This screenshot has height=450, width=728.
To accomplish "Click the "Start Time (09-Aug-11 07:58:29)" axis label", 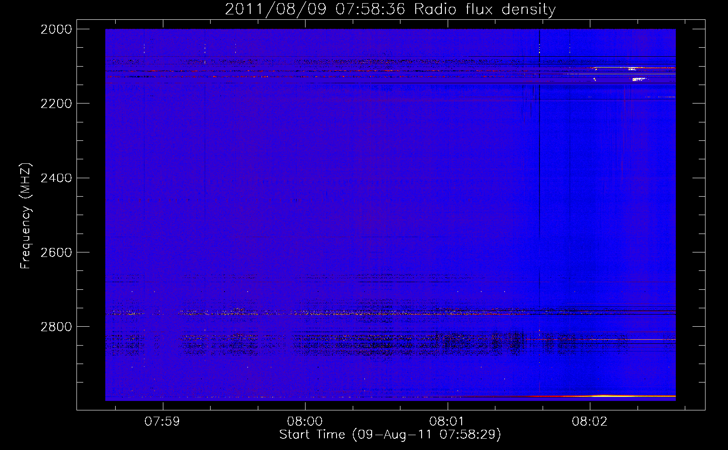I will (390, 435).
